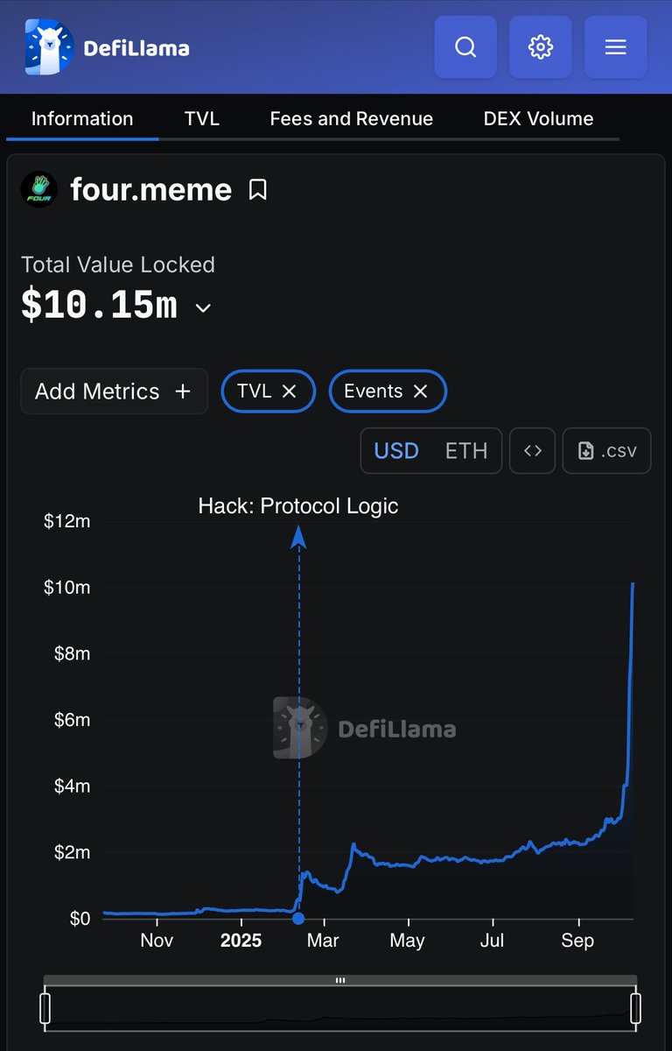Remove the TVL metric chip
This screenshot has height=1051, width=672.
click(290, 391)
